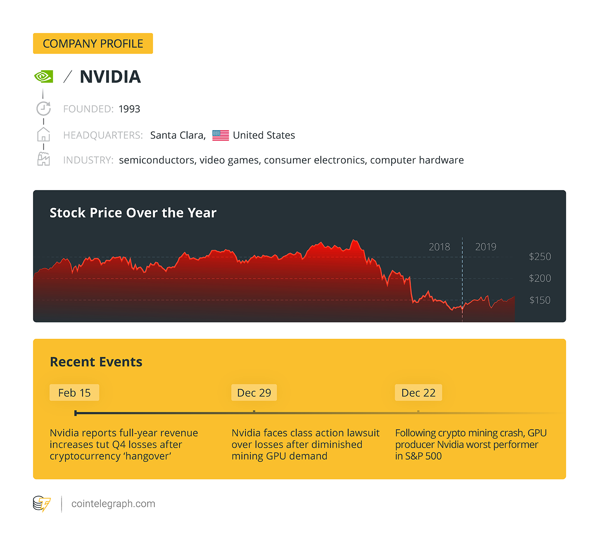Click the 2018 year label on chart

439,247
